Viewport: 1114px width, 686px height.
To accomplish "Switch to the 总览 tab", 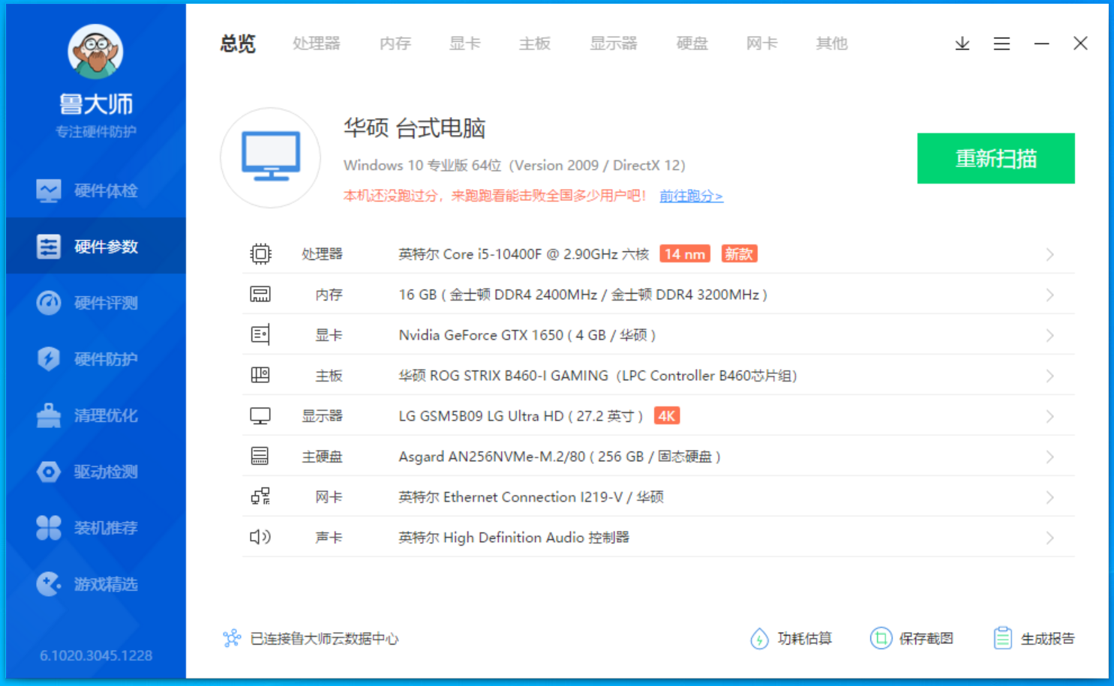I will (238, 43).
